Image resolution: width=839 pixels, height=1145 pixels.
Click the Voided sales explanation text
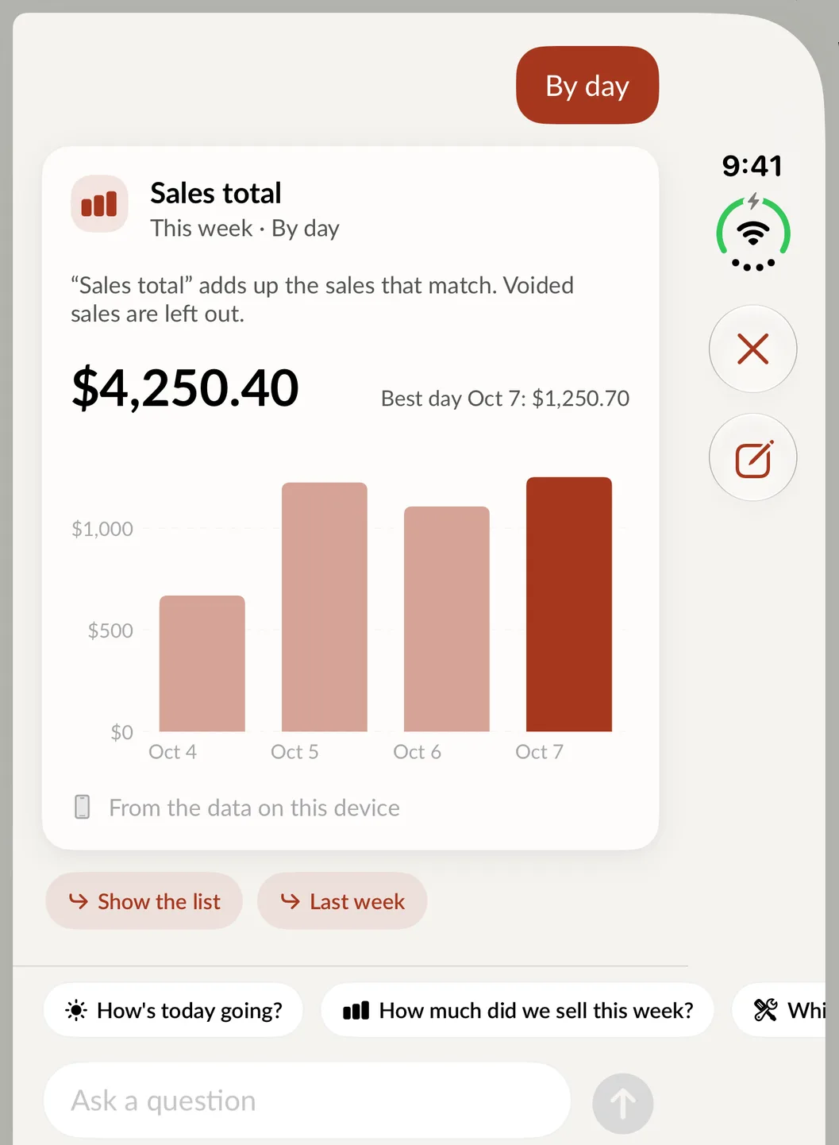[x=322, y=299]
